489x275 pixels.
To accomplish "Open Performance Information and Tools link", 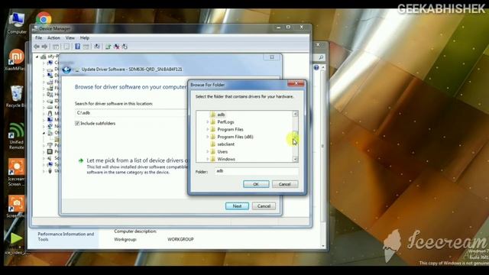I will point(66,237).
